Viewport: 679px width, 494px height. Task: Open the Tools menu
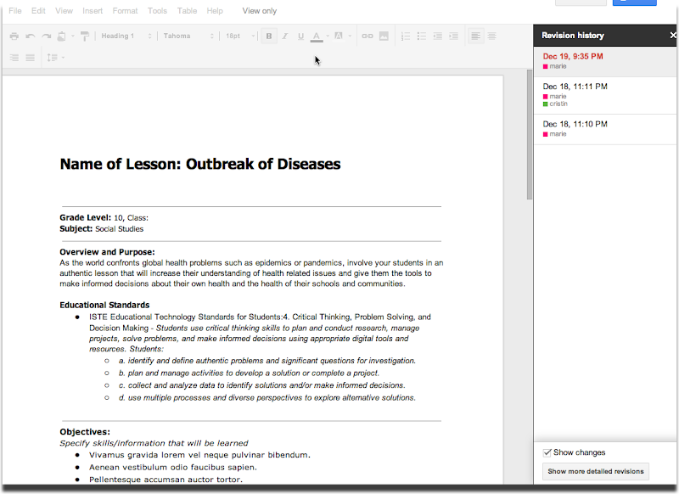coord(157,11)
